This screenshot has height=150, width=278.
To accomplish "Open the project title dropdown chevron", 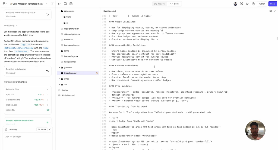I will pos(46,4).
